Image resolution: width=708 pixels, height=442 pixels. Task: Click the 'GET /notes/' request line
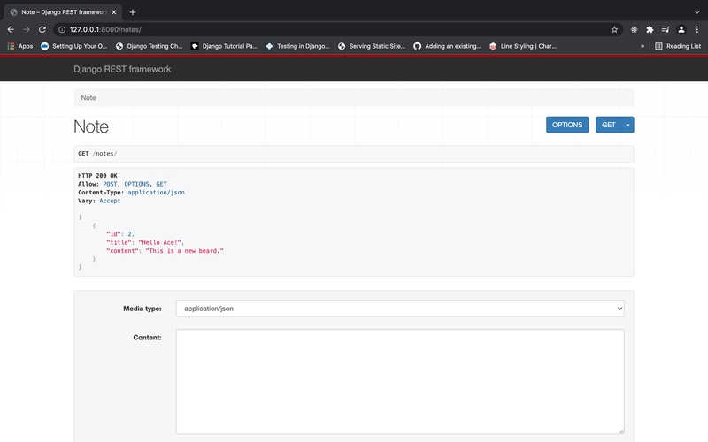pos(97,154)
